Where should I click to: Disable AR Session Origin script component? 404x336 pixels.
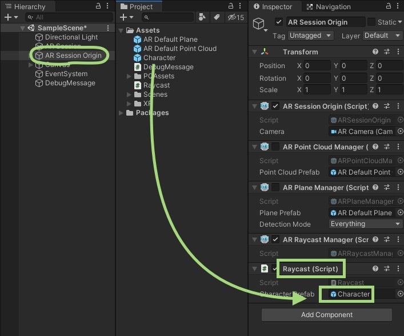tap(275, 106)
